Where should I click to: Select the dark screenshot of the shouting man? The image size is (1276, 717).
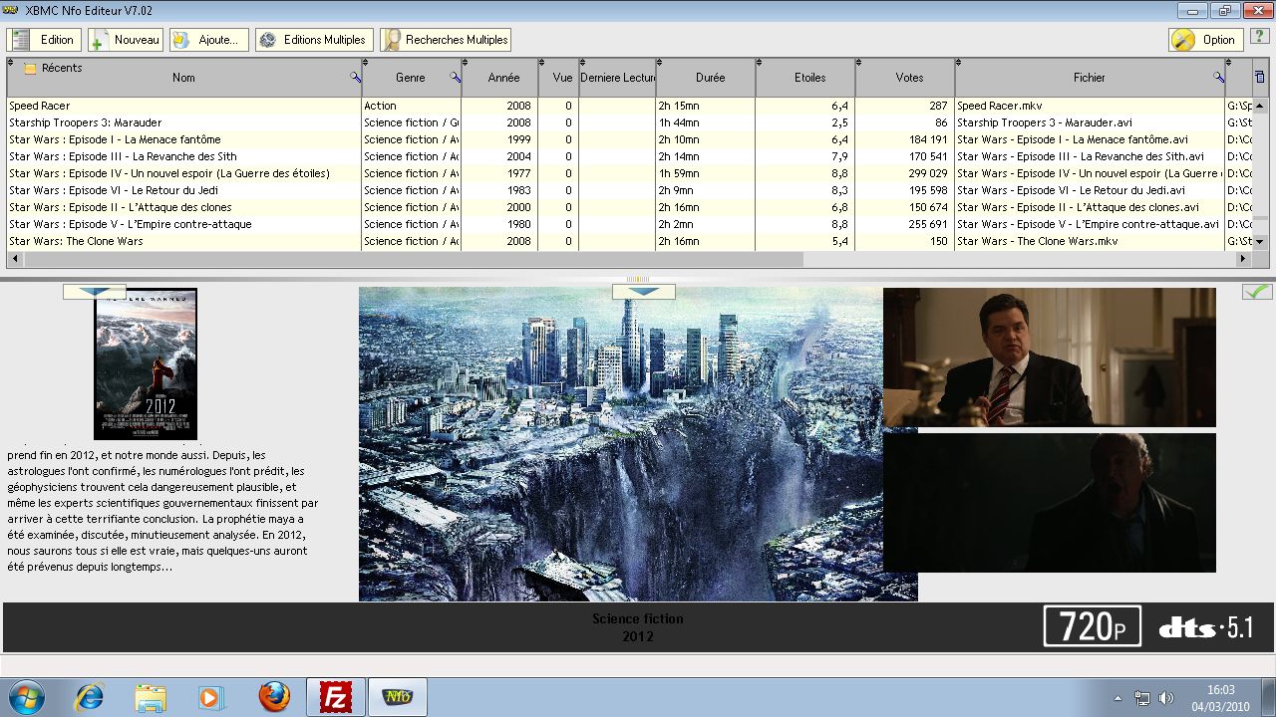(1050, 503)
